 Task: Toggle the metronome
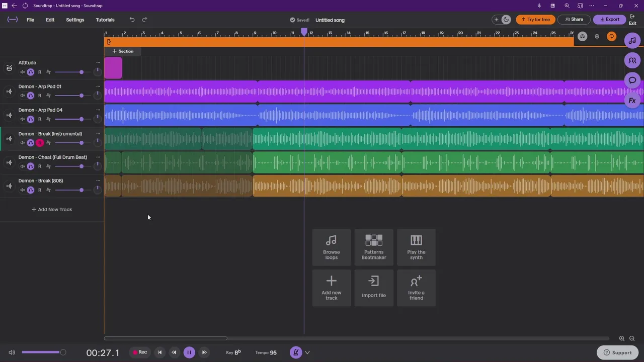coord(296,352)
